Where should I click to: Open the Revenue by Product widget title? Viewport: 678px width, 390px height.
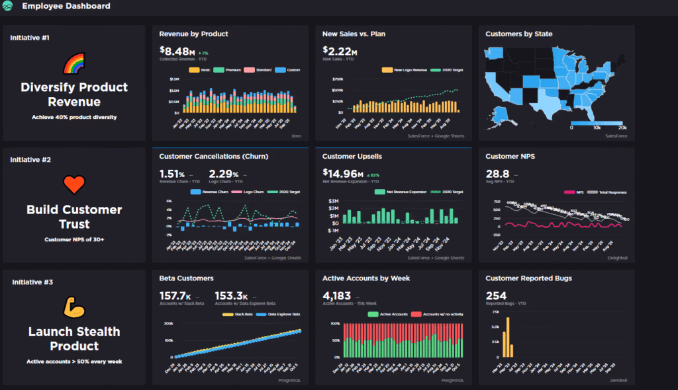(x=193, y=34)
